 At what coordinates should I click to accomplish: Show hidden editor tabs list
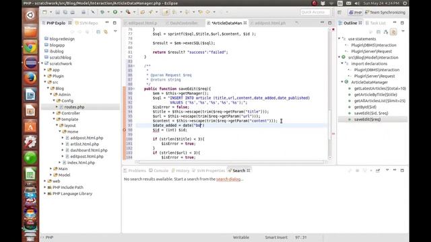click(x=296, y=23)
